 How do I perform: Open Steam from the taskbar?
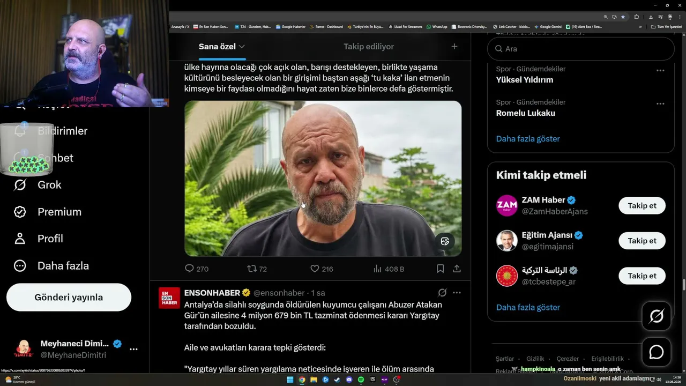coord(337,380)
